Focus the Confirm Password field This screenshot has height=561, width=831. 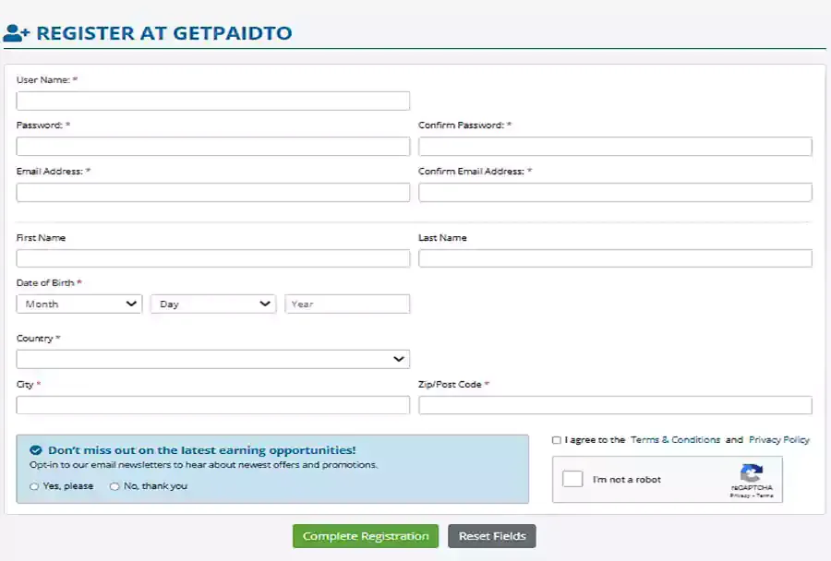tap(615, 146)
